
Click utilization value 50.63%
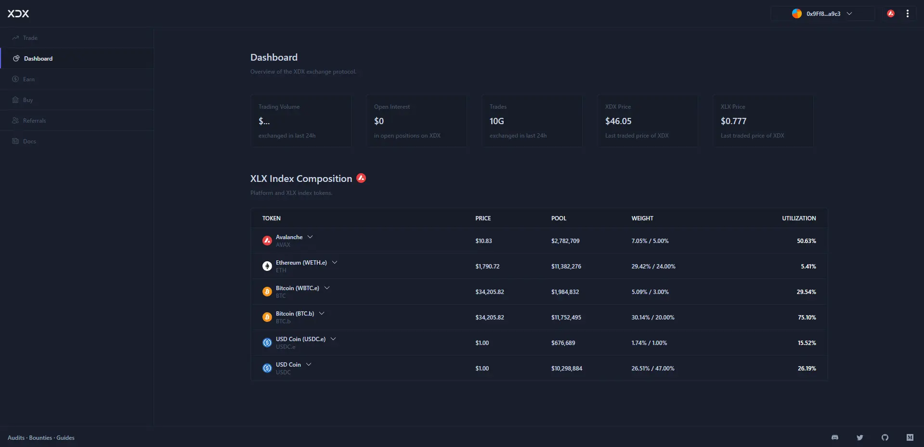(x=807, y=241)
